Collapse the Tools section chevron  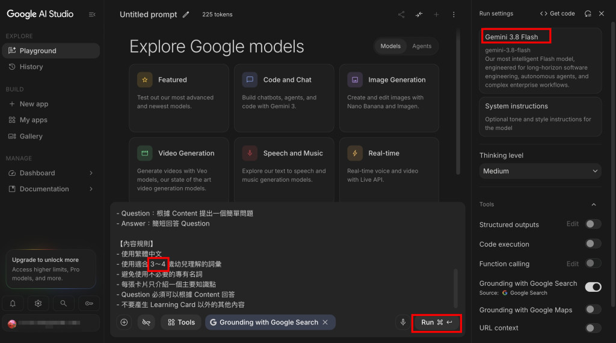point(594,205)
